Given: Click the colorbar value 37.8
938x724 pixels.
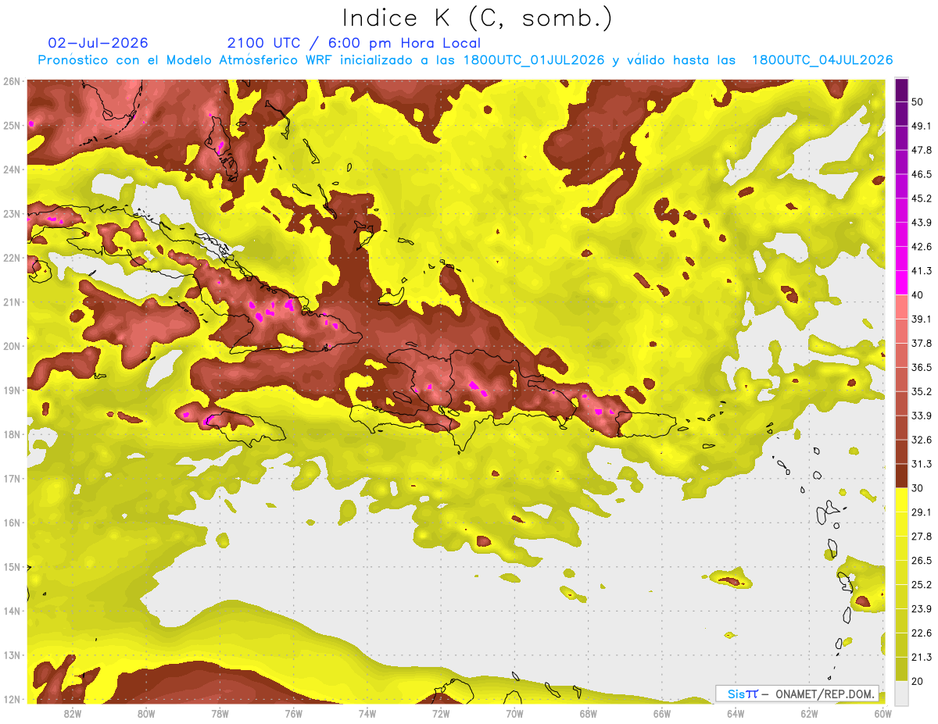Looking at the screenshot, I should (x=922, y=343).
